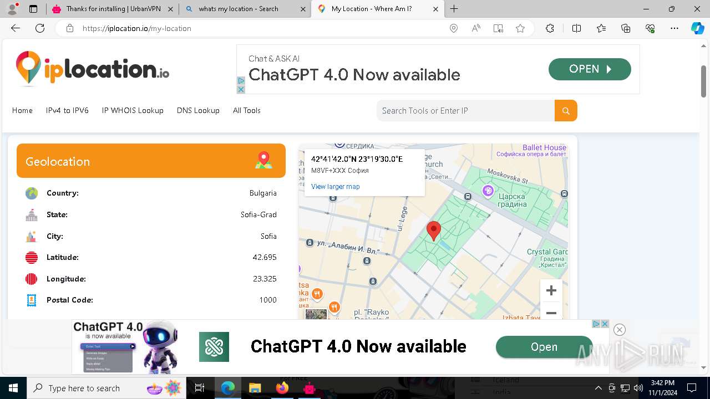
Task: Click the site info padlock icon
Action: point(70,28)
